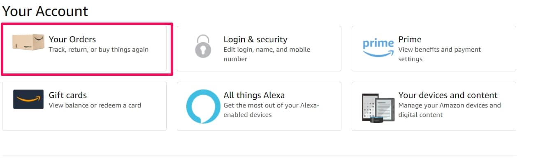This screenshot has height=158, width=543.
Task: Open Login & security heading
Action: click(x=255, y=39)
